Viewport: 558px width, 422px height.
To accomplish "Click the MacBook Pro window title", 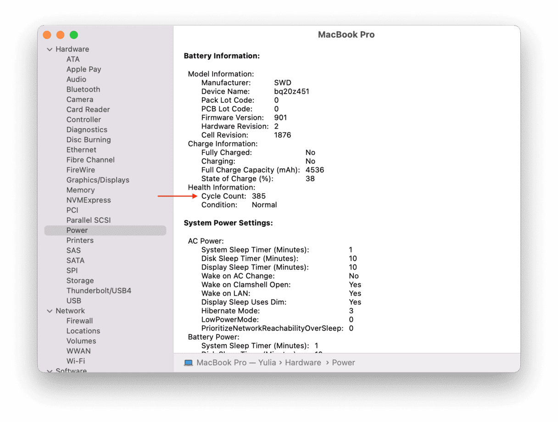I will click(x=346, y=35).
